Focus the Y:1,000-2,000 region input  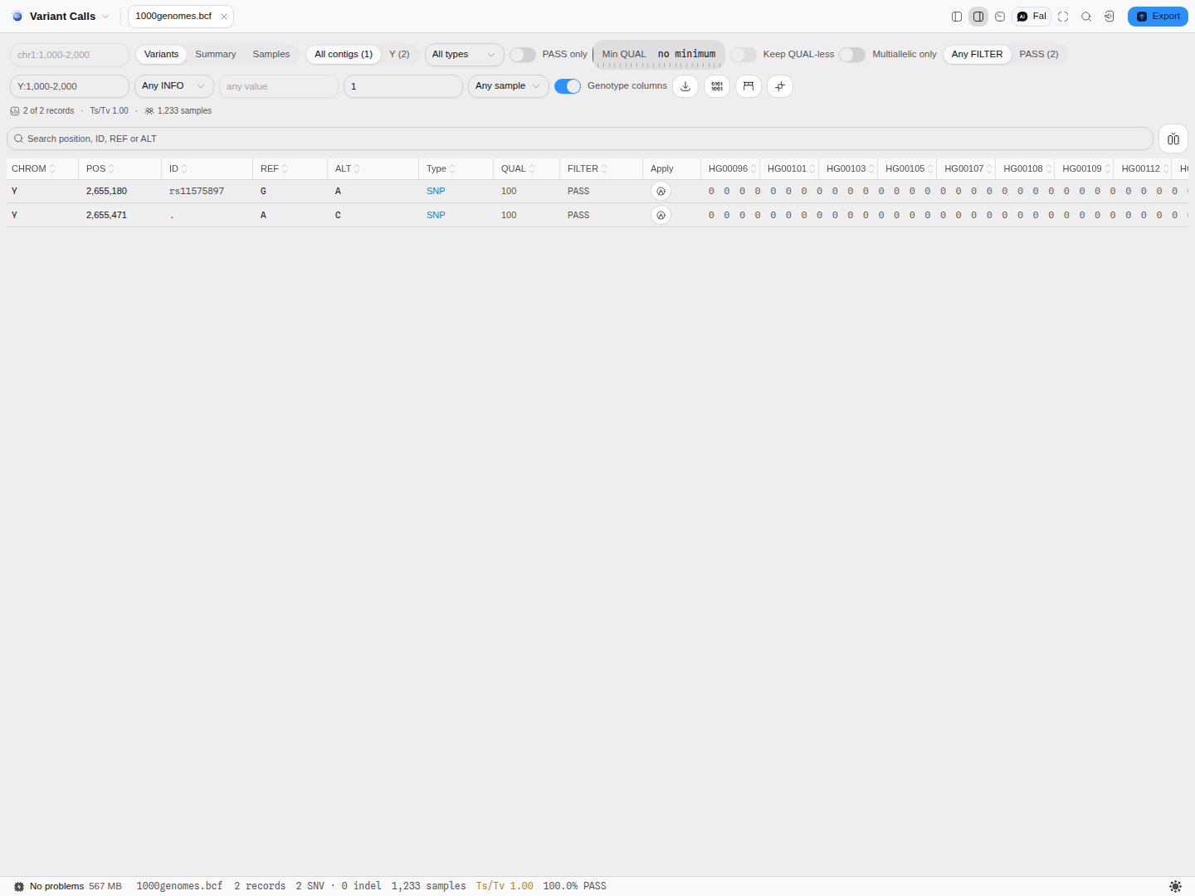[x=70, y=86]
